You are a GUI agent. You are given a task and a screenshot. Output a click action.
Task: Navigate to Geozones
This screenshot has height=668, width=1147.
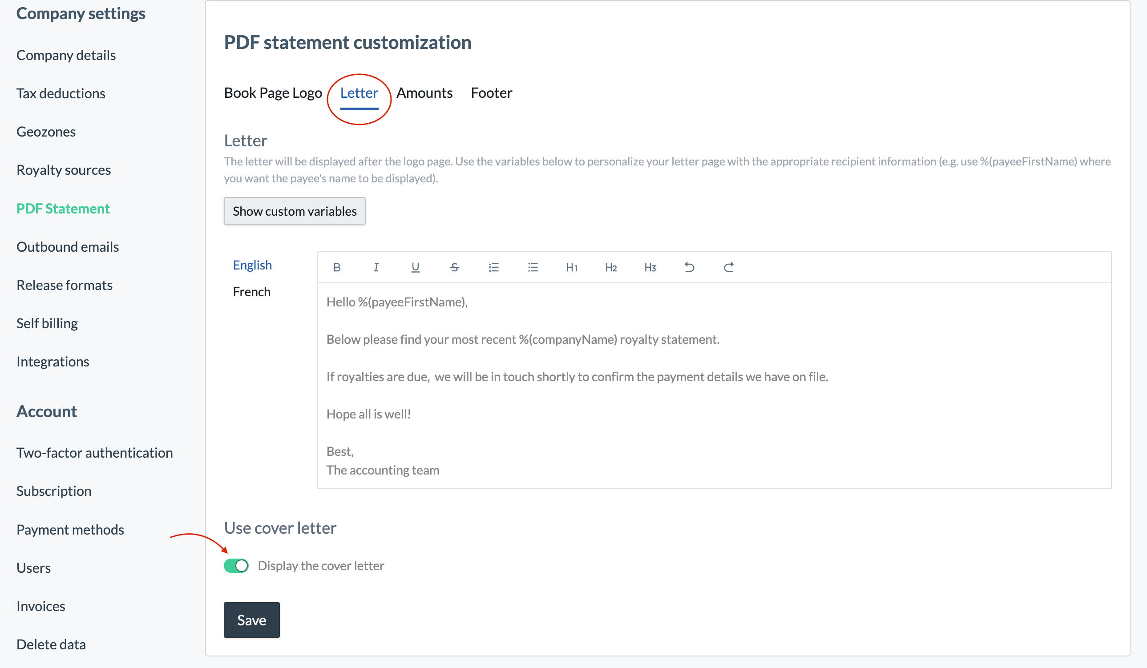pos(46,132)
